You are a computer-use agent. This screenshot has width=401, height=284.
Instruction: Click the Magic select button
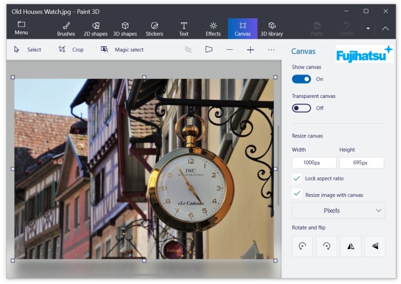[122, 50]
